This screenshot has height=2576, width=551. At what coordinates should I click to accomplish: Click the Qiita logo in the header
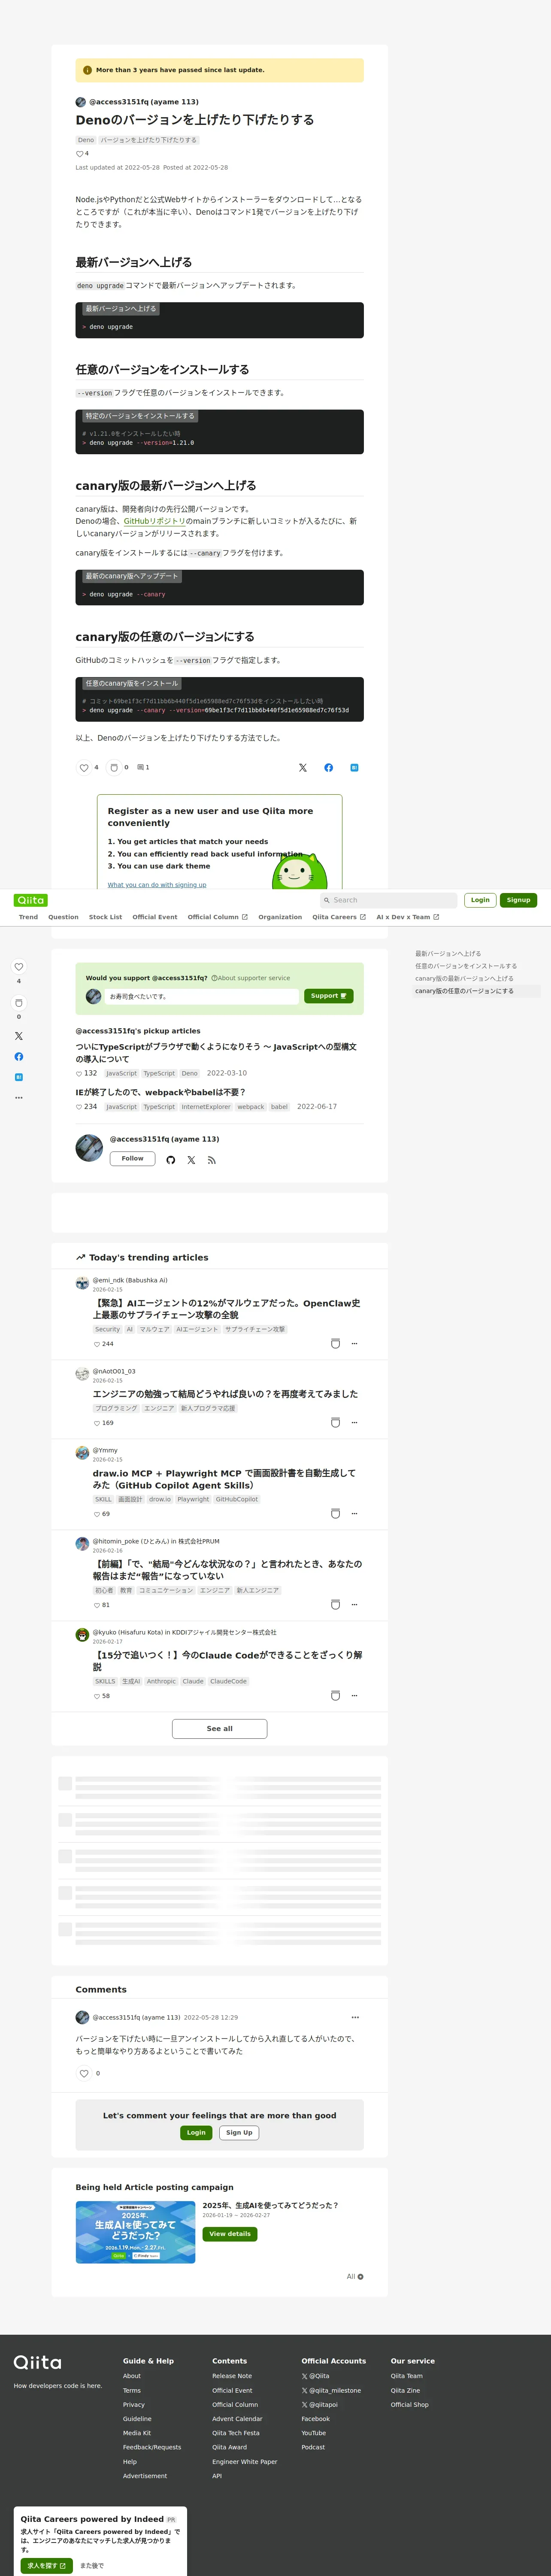(x=31, y=900)
